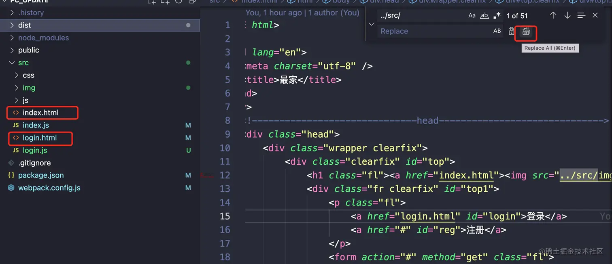This screenshot has height=264, width=612.
Task: Close the find and replace widget
Action: click(x=595, y=15)
